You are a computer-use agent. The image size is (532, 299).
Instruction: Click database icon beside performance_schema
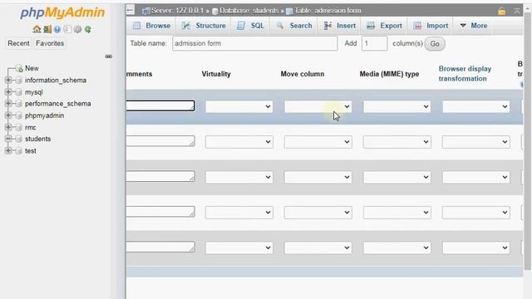pyautogui.click(x=19, y=104)
